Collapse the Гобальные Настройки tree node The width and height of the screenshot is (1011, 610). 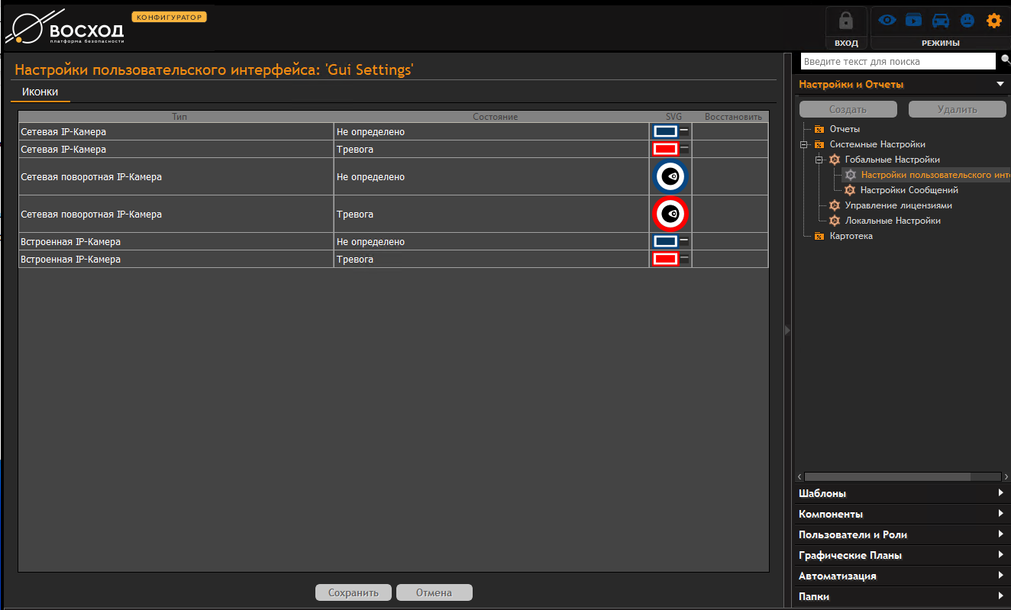(819, 160)
